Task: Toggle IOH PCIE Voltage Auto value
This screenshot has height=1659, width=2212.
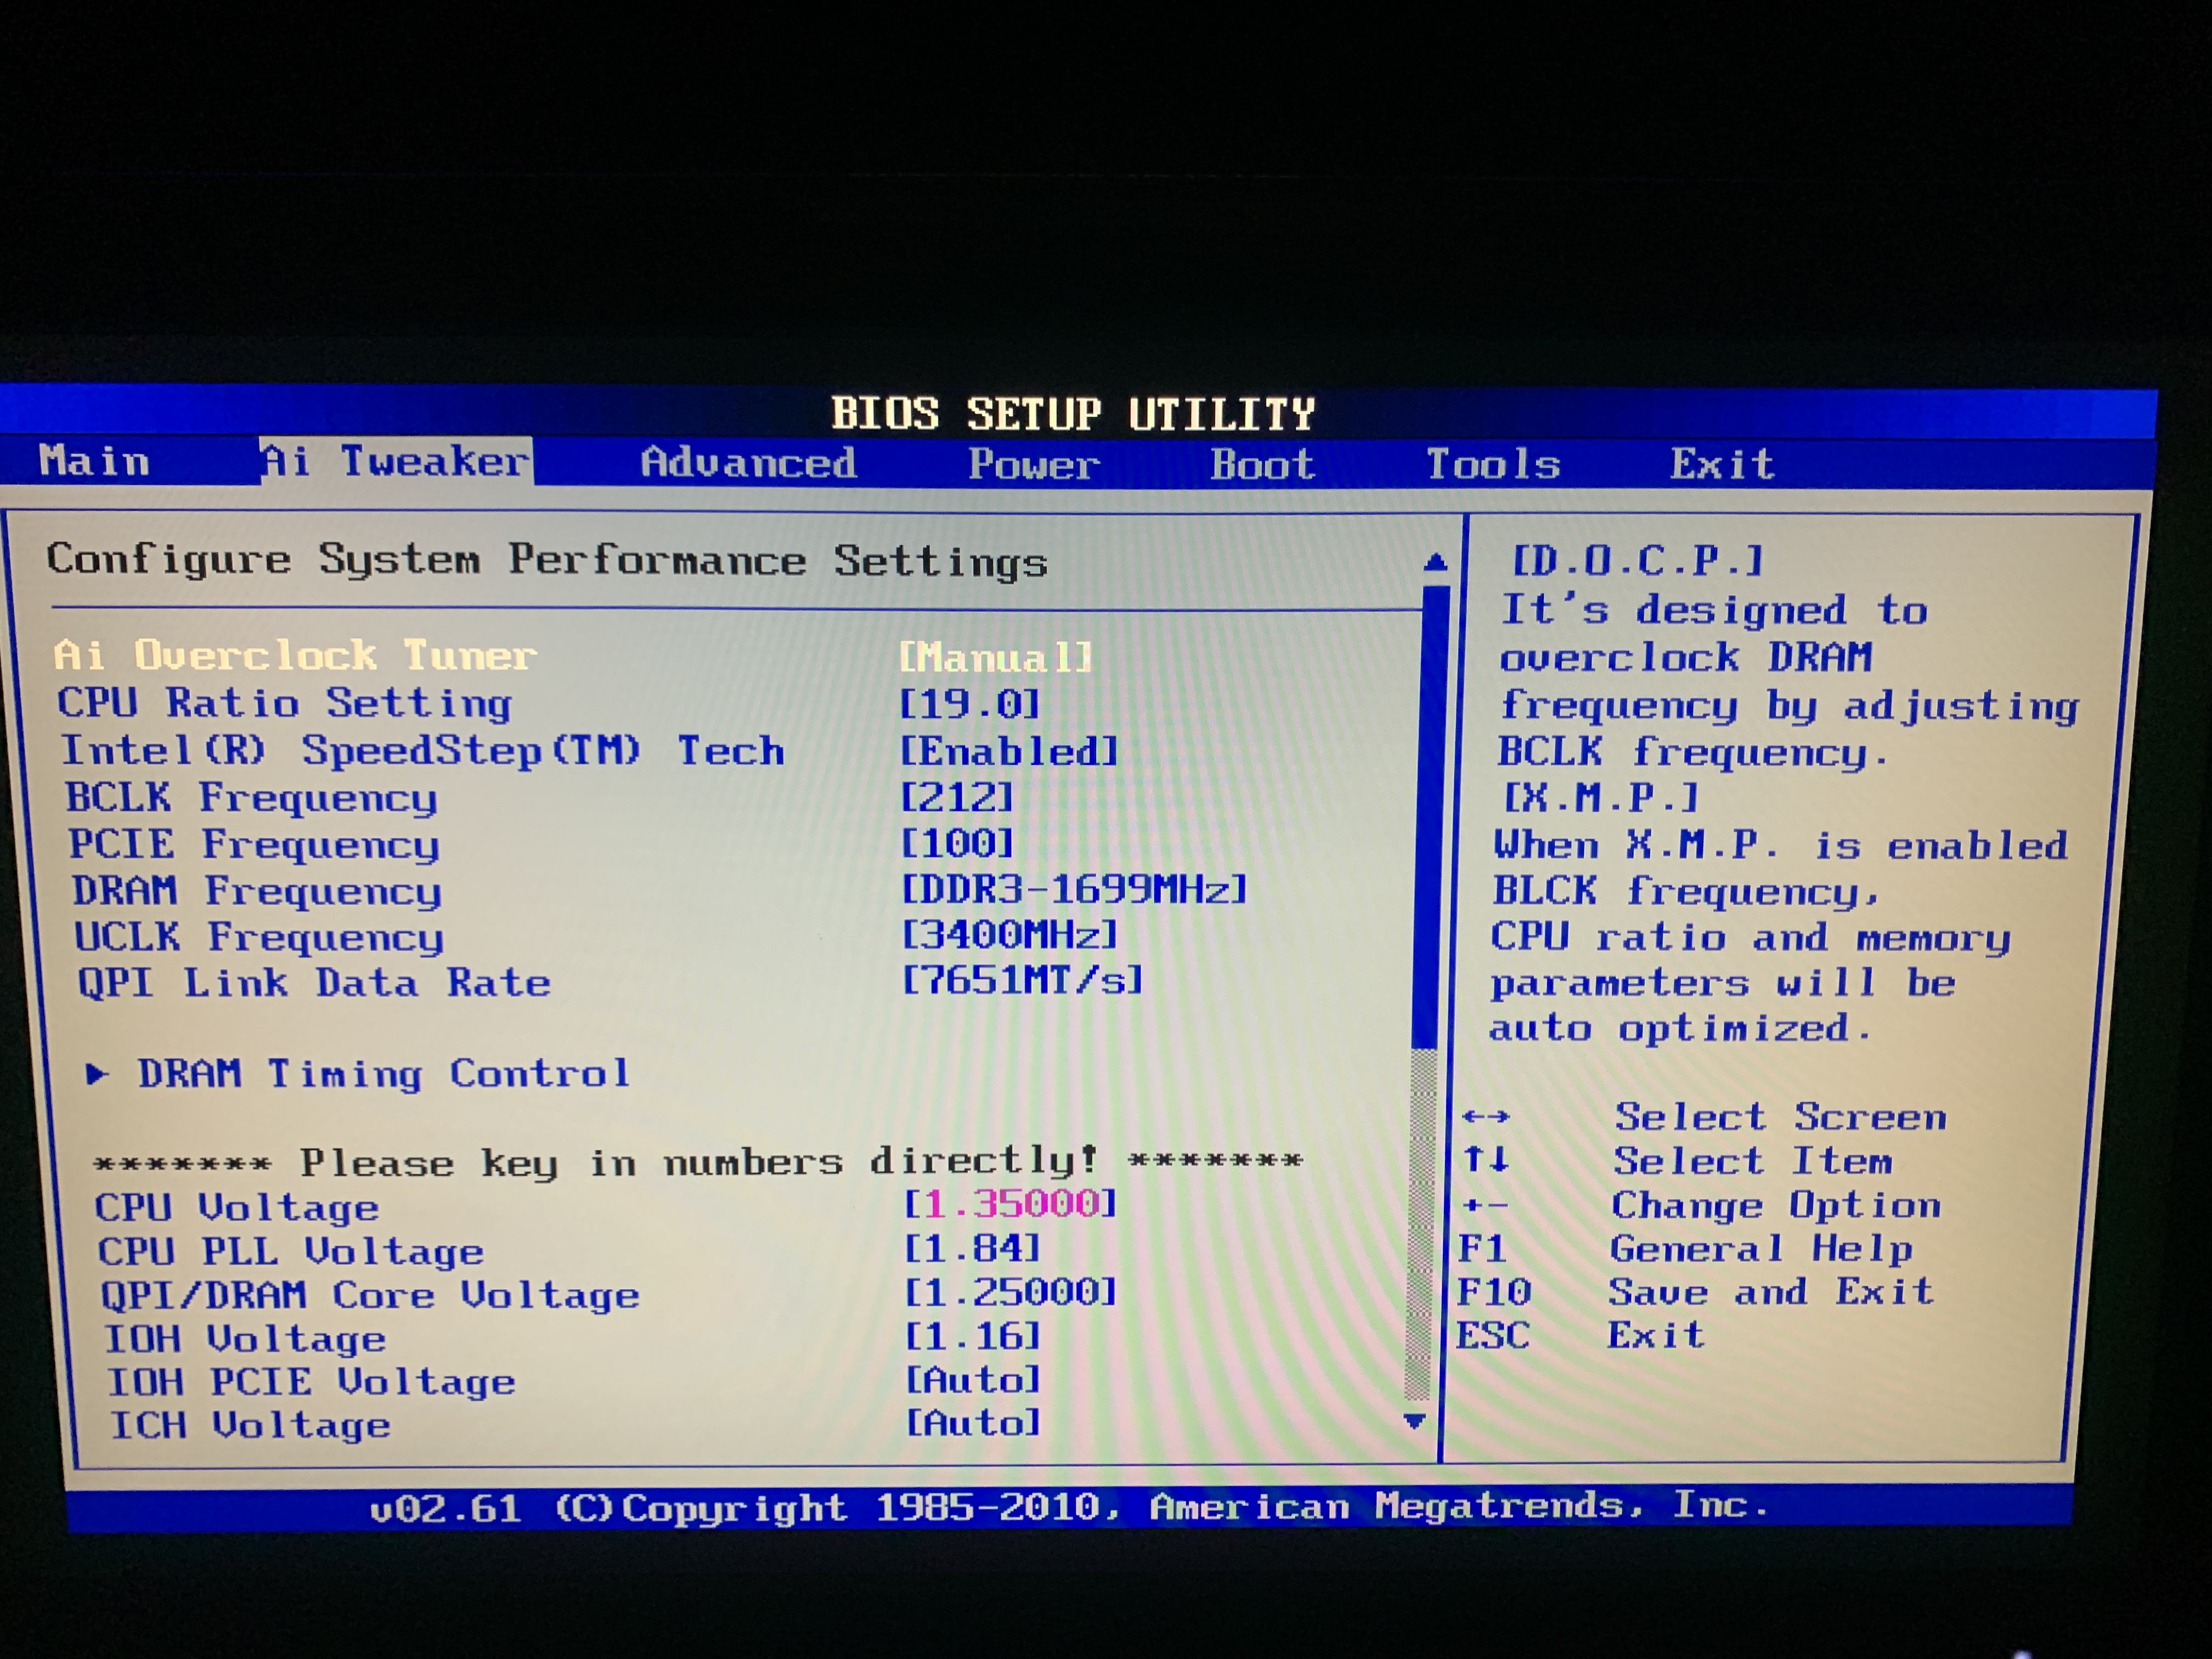Action: coord(972,1380)
